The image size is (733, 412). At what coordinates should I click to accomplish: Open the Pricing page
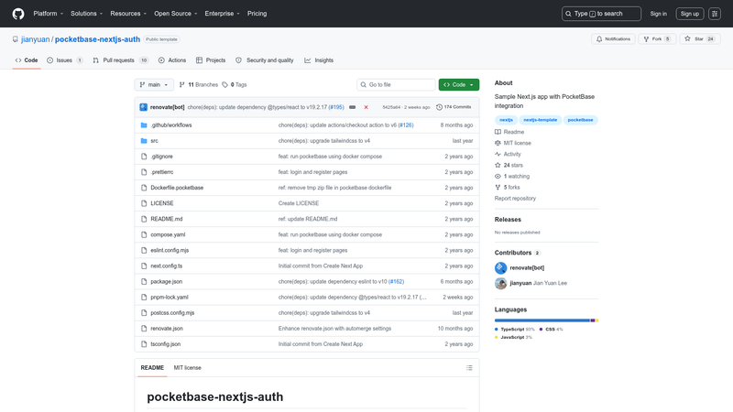point(257,14)
